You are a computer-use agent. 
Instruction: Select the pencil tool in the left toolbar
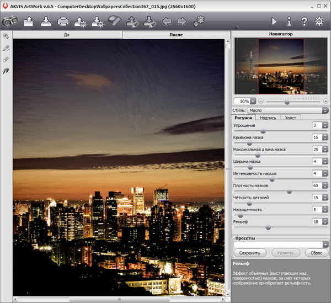[x=7, y=48]
